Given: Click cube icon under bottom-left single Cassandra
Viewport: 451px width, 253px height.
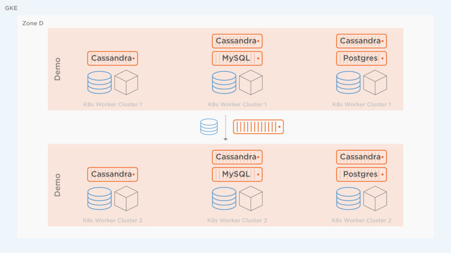Looking at the screenshot, I should [126, 199].
